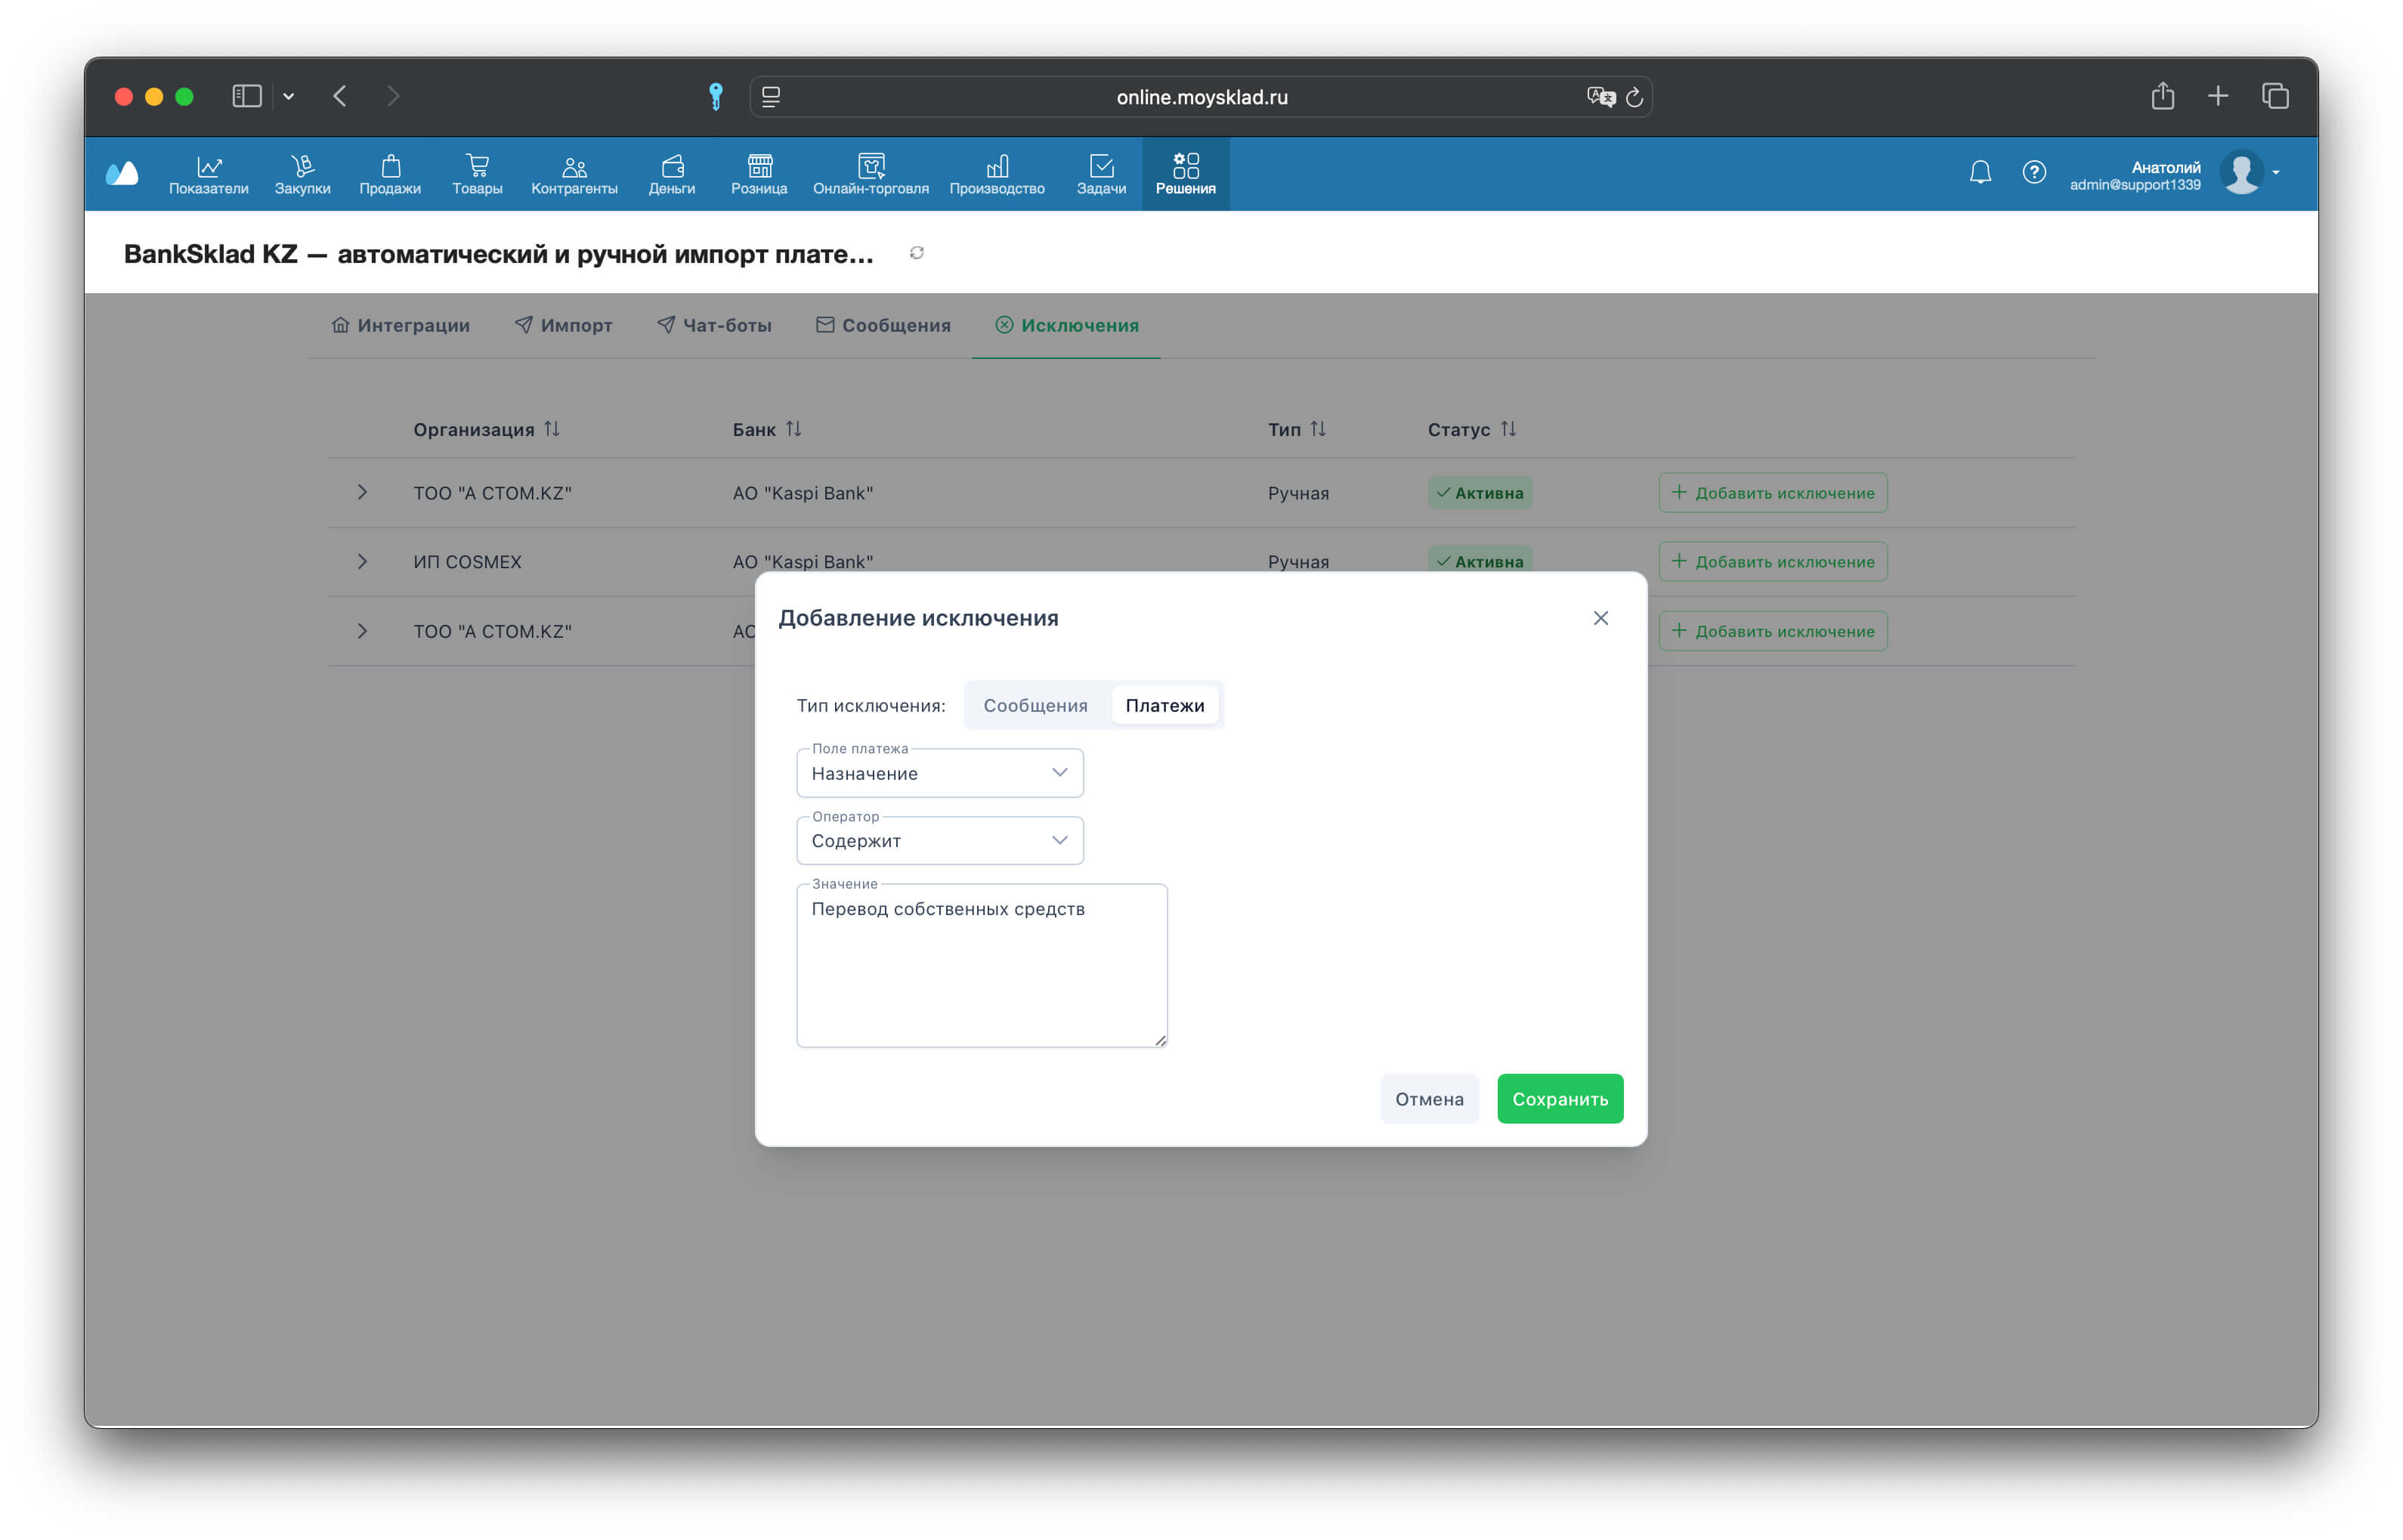
Task: Click the Ручная type cell in first row
Action: point(1298,492)
